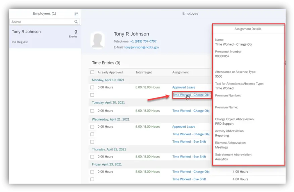The width and height of the screenshot is (294, 192).
Task: Select the Tuesday, April 20 entry checkbox
Action: coord(92,111)
